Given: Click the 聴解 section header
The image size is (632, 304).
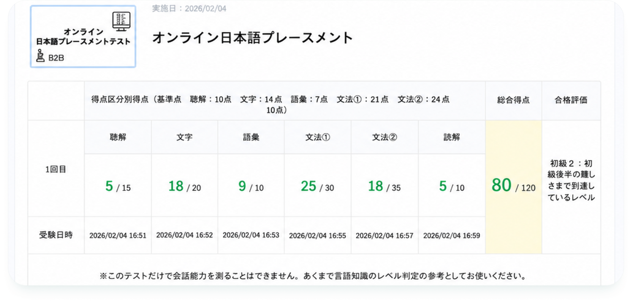Looking at the screenshot, I should (118, 137).
